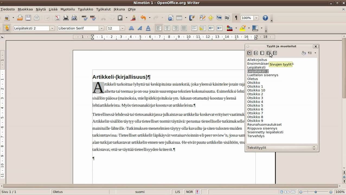This screenshot has width=346, height=195.
Task: Apply yellow highlighting color
Action: point(242,28)
